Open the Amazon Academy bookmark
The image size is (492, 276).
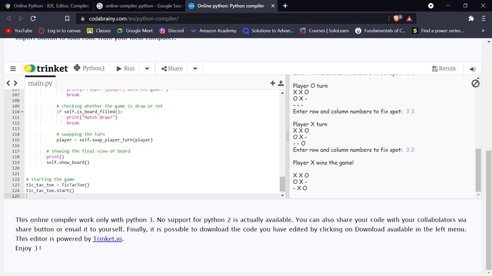click(214, 30)
